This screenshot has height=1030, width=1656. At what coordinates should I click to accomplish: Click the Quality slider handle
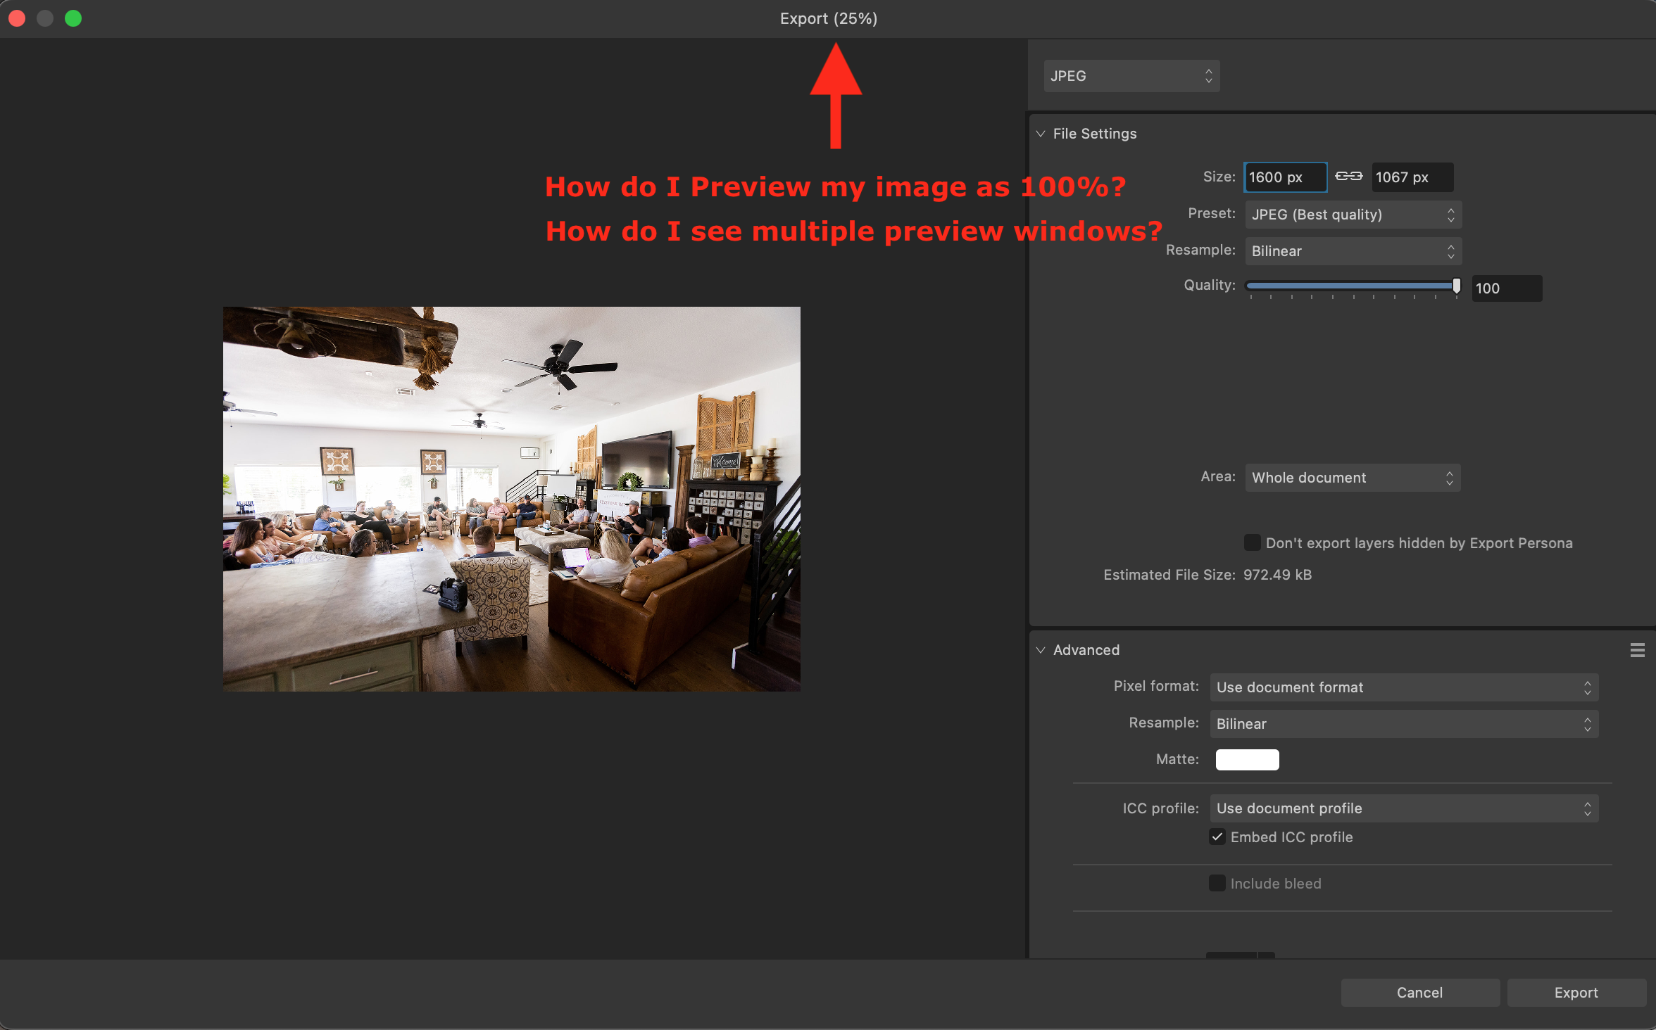point(1456,286)
